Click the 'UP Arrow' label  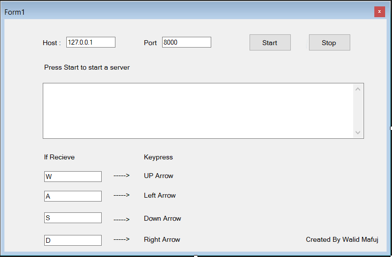[x=159, y=176]
